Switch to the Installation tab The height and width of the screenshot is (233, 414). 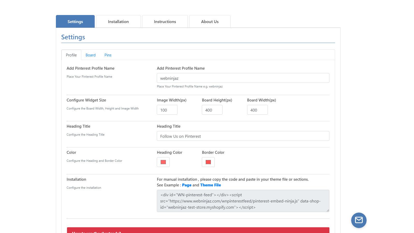(x=118, y=22)
